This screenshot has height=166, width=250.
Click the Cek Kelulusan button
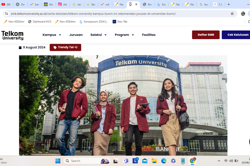coord(236,35)
